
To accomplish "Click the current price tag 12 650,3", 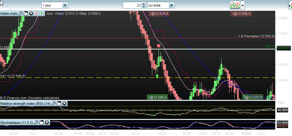I will [284, 48].
